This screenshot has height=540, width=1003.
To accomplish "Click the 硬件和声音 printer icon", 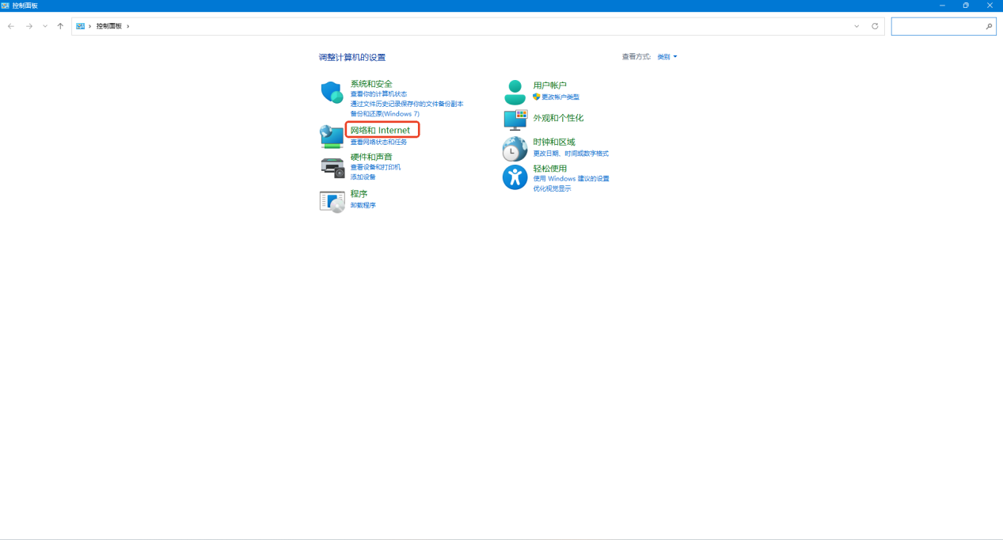I will coord(332,167).
